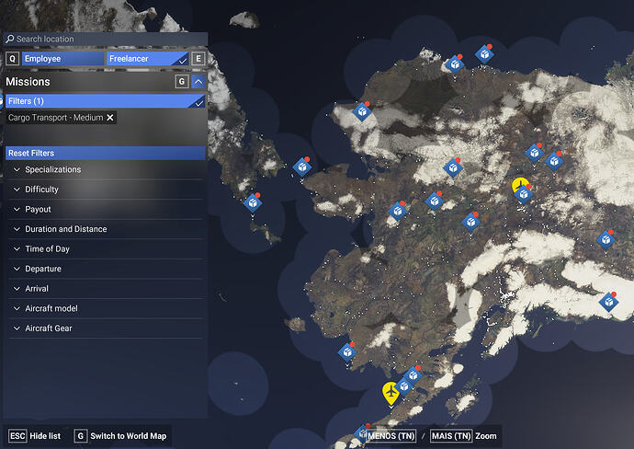Viewport: 634px width, 449px height.
Task: Select the middle of three western-interior cargo missions
Action: click(x=435, y=201)
